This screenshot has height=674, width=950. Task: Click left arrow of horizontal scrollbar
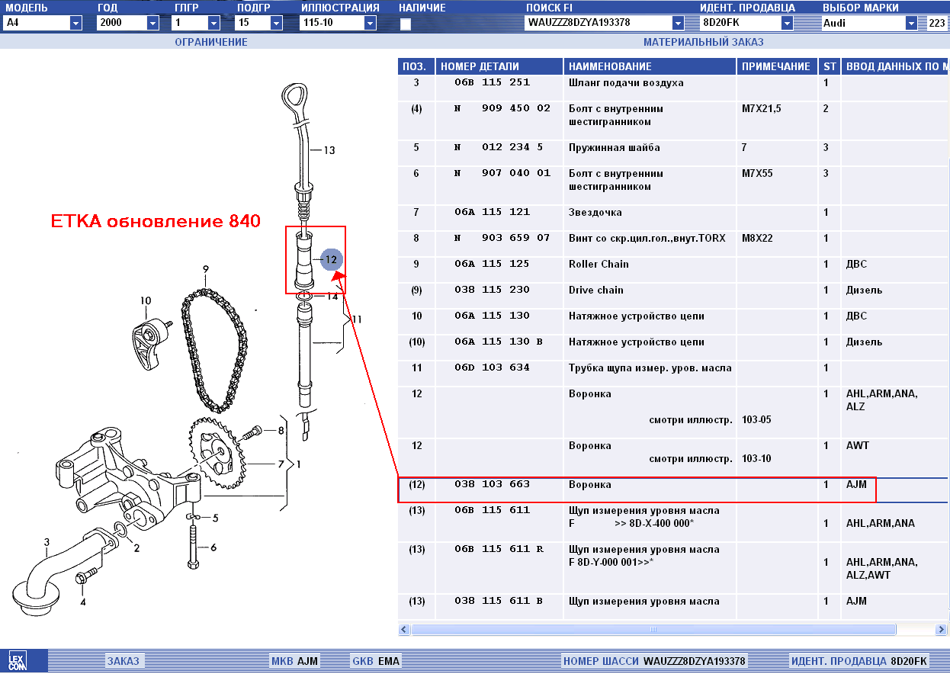405,630
